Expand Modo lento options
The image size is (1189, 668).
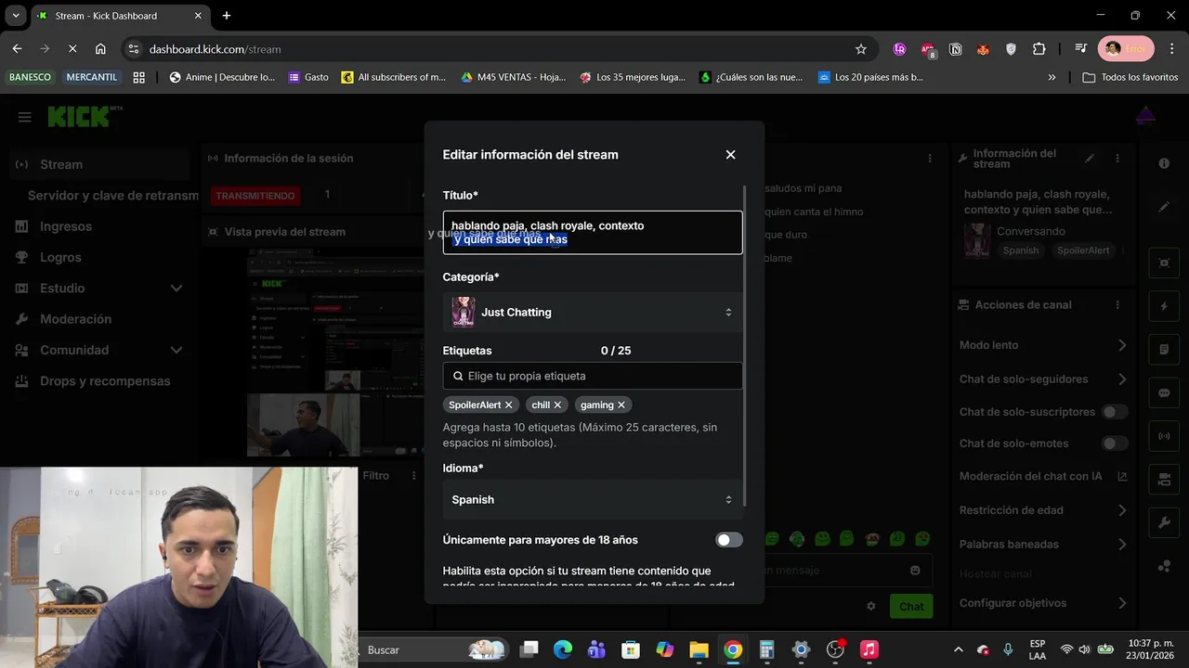click(1121, 345)
